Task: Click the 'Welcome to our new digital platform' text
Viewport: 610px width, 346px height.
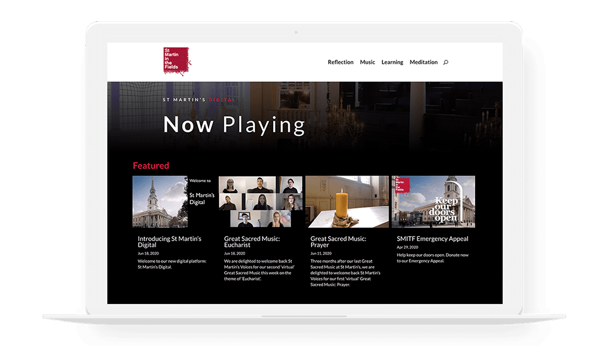Action: [x=172, y=264]
